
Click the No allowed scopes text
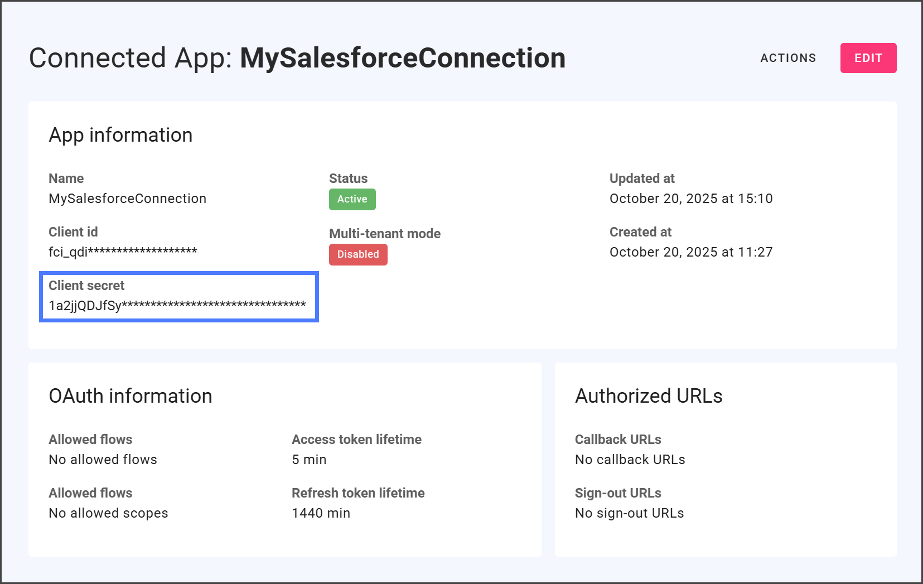click(x=108, y=513)
